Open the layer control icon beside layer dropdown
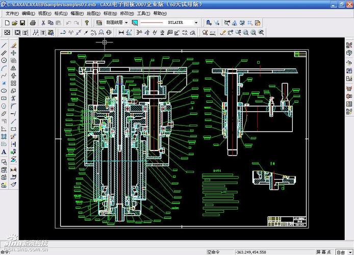The width and height of the screenshot is (354, 255). 99,23
